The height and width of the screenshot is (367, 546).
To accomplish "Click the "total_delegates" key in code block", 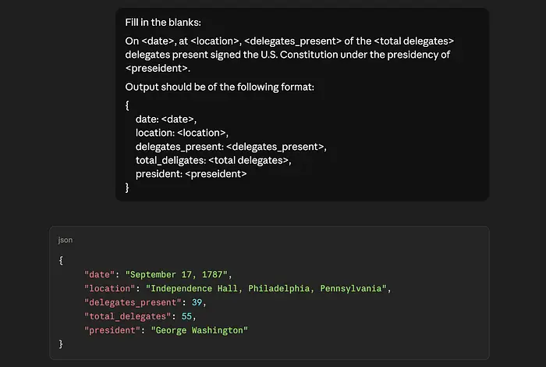I will pos(129,316).
